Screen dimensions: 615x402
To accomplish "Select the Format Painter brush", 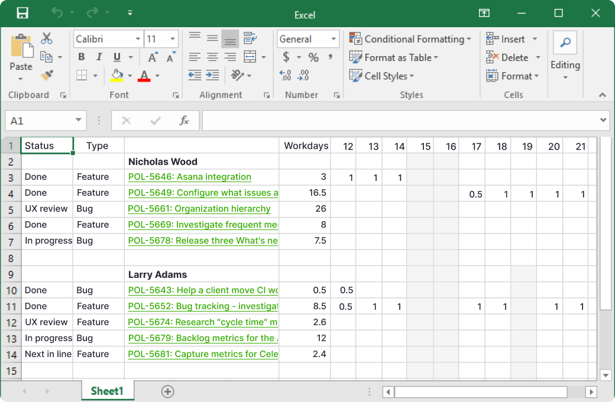I will (47, 75).
